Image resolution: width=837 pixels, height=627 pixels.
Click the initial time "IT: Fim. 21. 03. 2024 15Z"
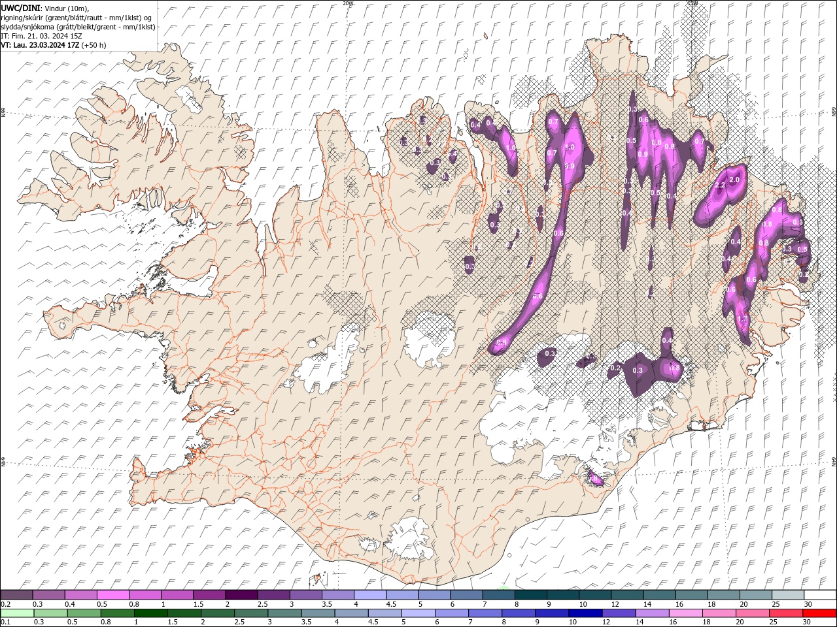42,36
